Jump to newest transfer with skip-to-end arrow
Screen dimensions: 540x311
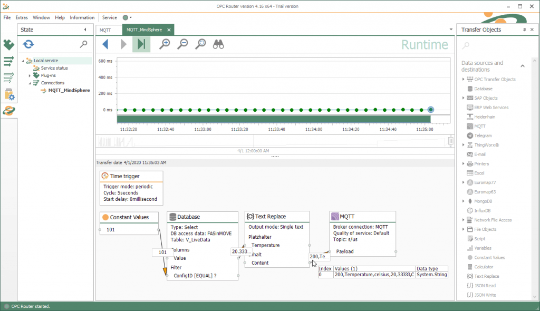tap(141, 45)
